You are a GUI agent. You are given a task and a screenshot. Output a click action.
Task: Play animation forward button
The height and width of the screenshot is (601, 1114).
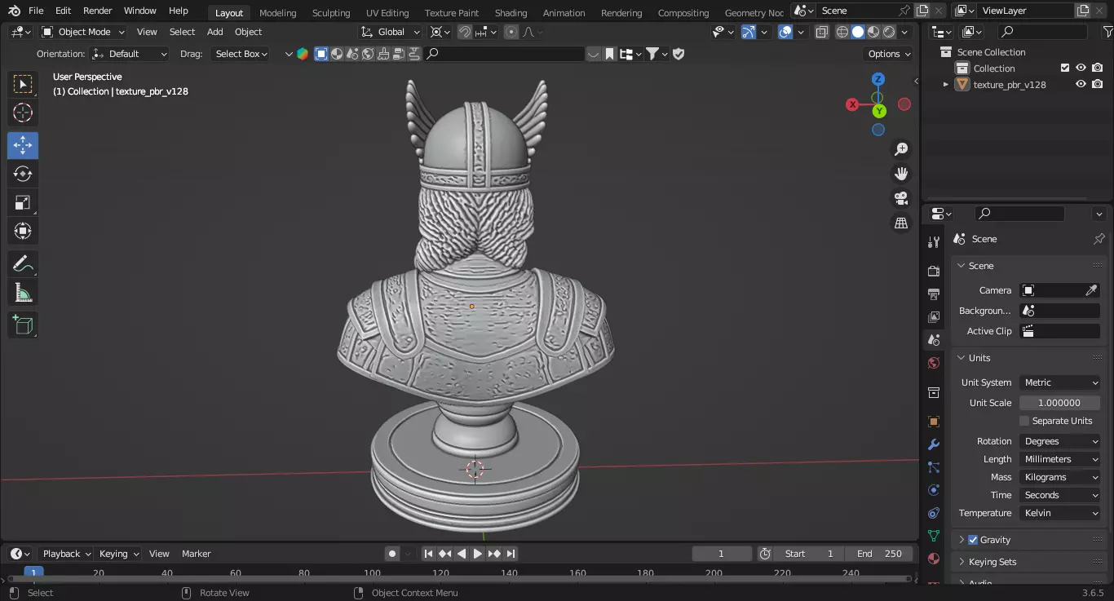pos(478,554)
